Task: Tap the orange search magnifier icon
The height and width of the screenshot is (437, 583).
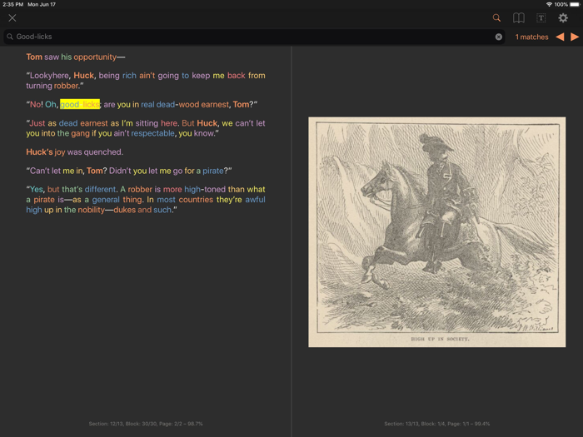Action: [x=496, y=17]
